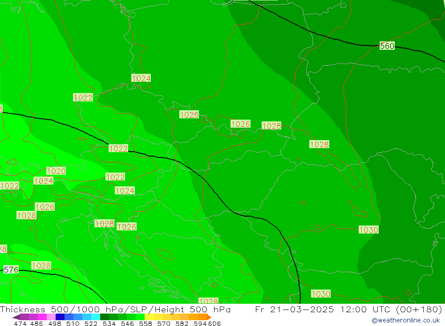Pick the bright magenta legend swatch
Screen dimensions: 445x326
[42, 317]
